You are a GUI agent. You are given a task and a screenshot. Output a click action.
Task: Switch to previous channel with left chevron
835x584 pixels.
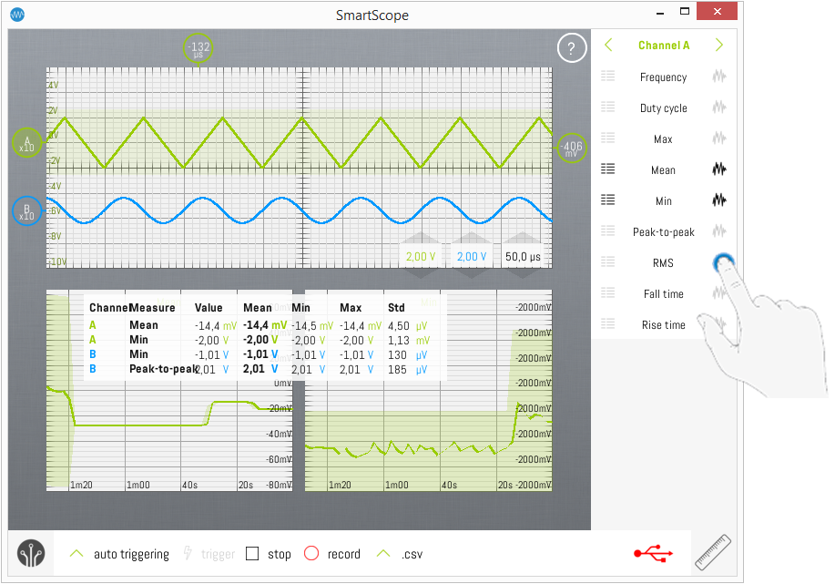coord(608,46)
